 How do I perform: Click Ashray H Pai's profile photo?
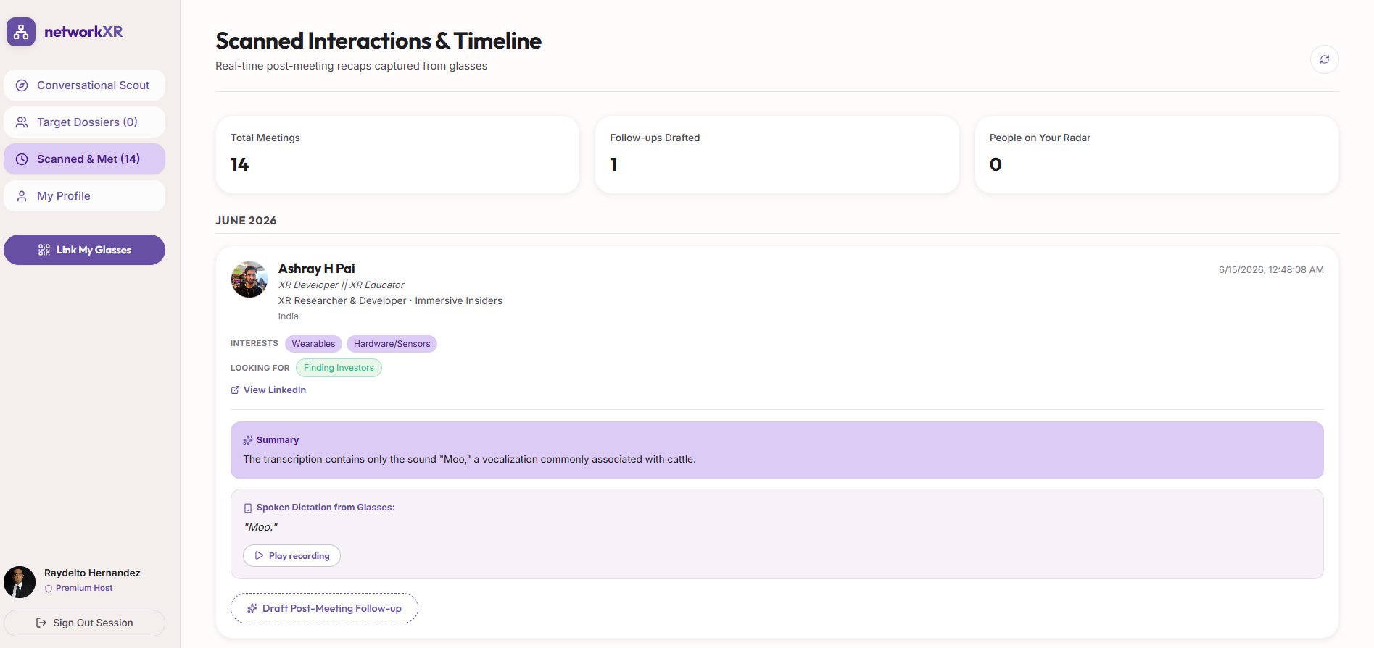pos(249,279)
